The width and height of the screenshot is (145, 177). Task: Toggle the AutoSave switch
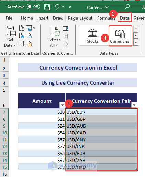pyautogui.click(x=33, y=7)
